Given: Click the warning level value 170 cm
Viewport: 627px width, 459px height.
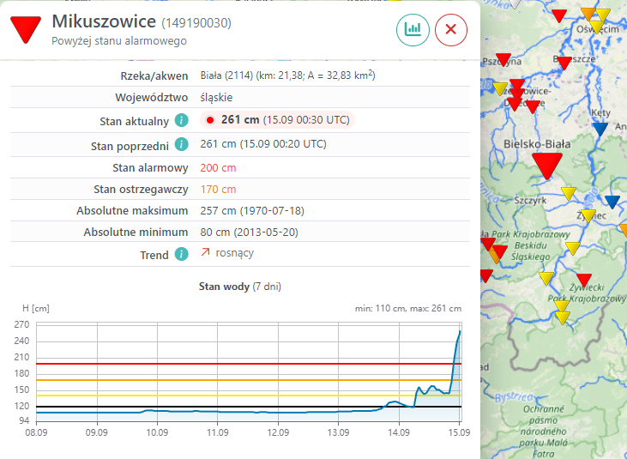Looking at the screenshot, I should [219, 189].
